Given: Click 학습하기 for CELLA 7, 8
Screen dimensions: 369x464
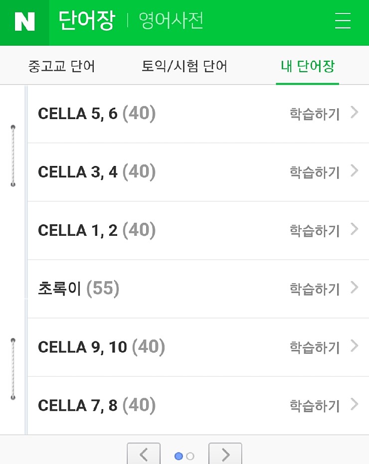Looking at the screenshot, I should click(x=315, y=405).
